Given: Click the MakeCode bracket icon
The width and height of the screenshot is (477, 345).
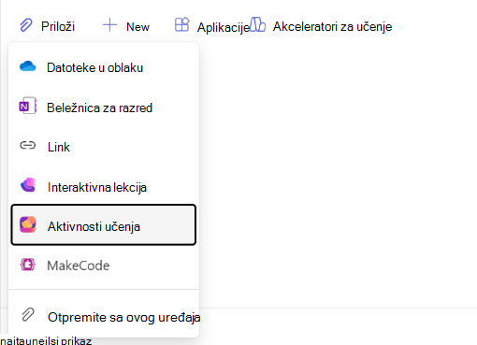Looking at the screenshot, I should (28, 265).
